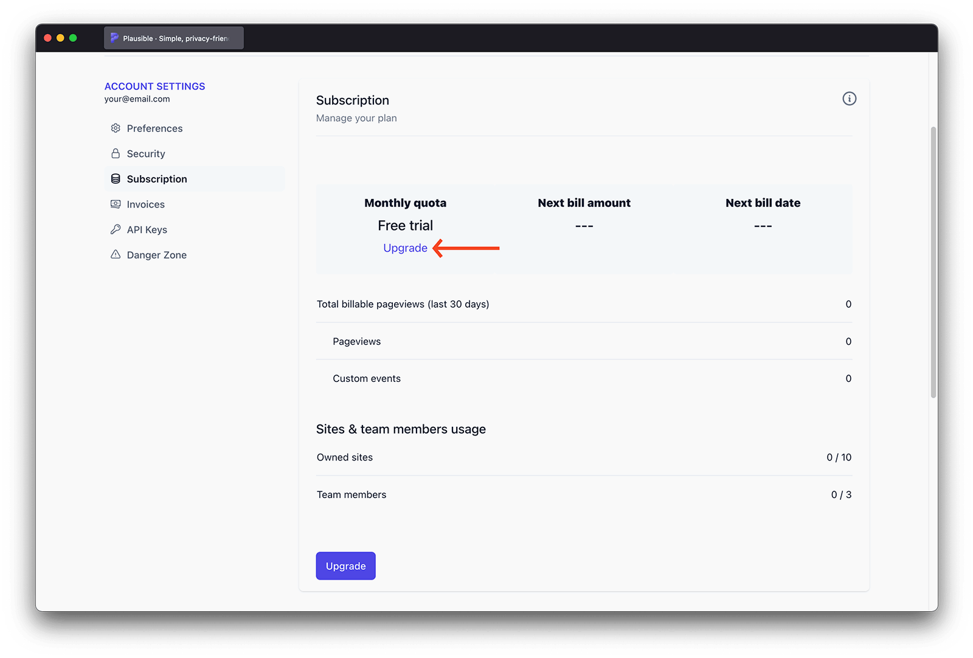Image resolution: width=973 pixels, height=658 pixels.
Task: Switch to the Security settings section
Action: [145, 153]
